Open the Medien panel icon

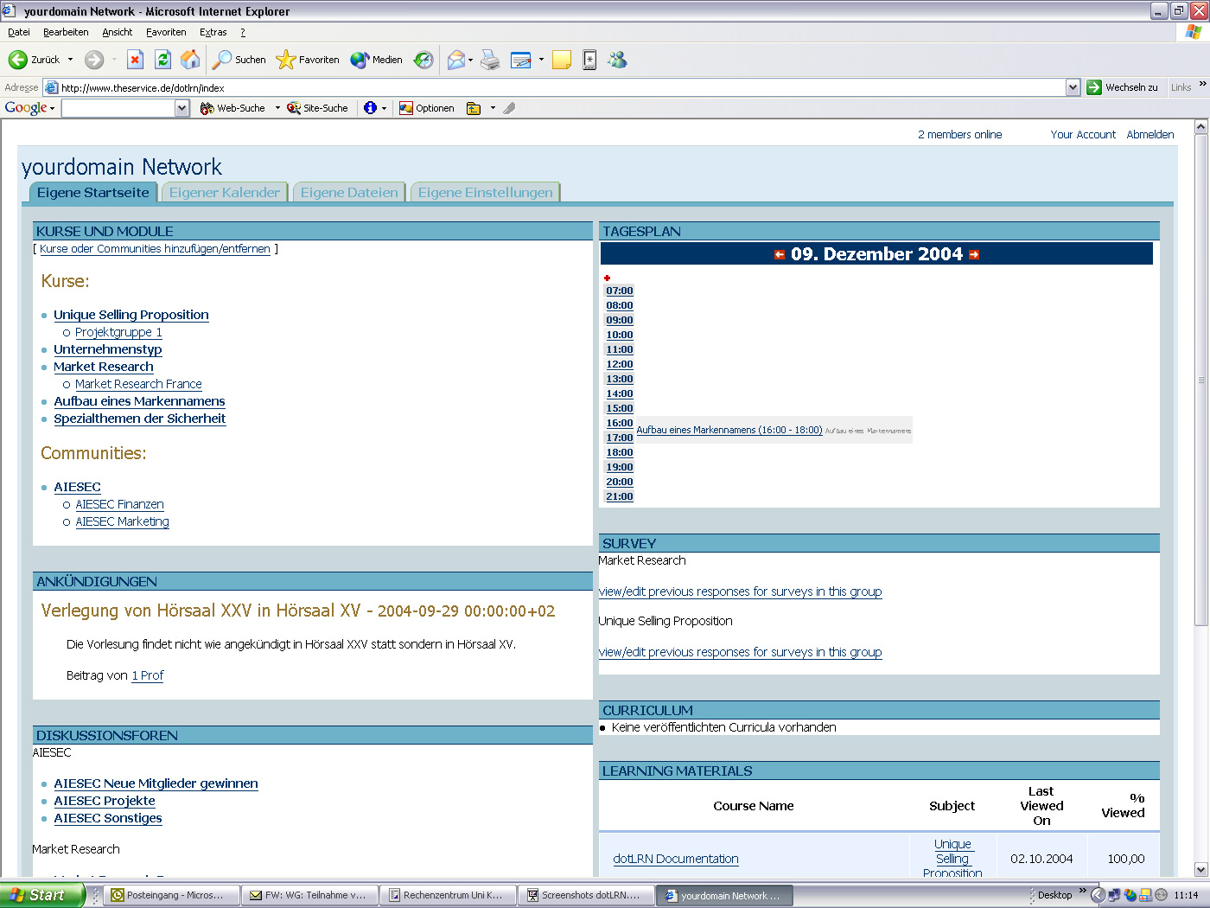coord(360,59)
